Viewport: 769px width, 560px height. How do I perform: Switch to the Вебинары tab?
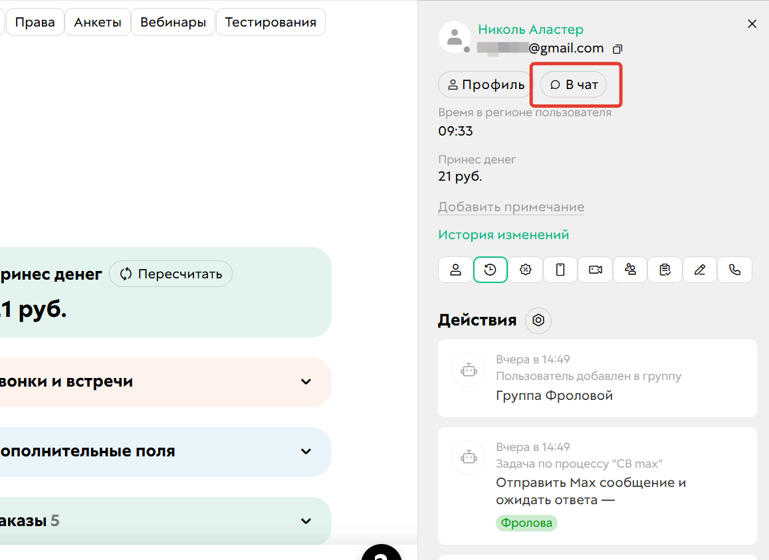click(x=173, y=22)
